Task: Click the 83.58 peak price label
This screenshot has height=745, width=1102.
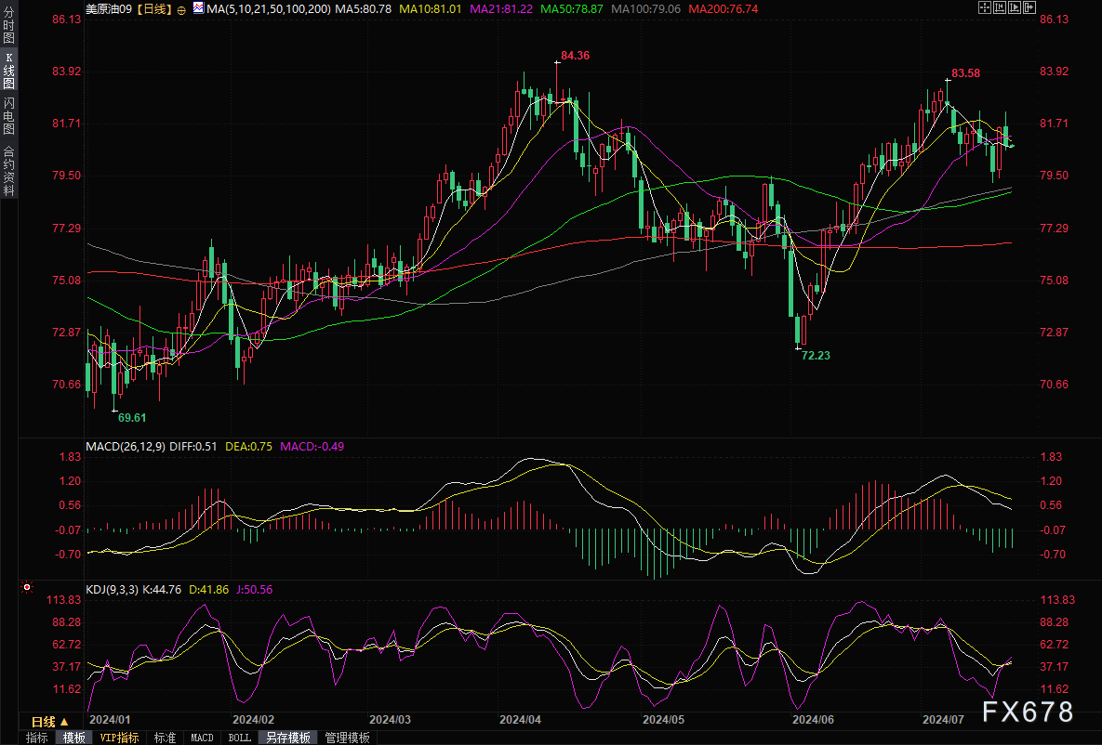Action: (965, 73)
